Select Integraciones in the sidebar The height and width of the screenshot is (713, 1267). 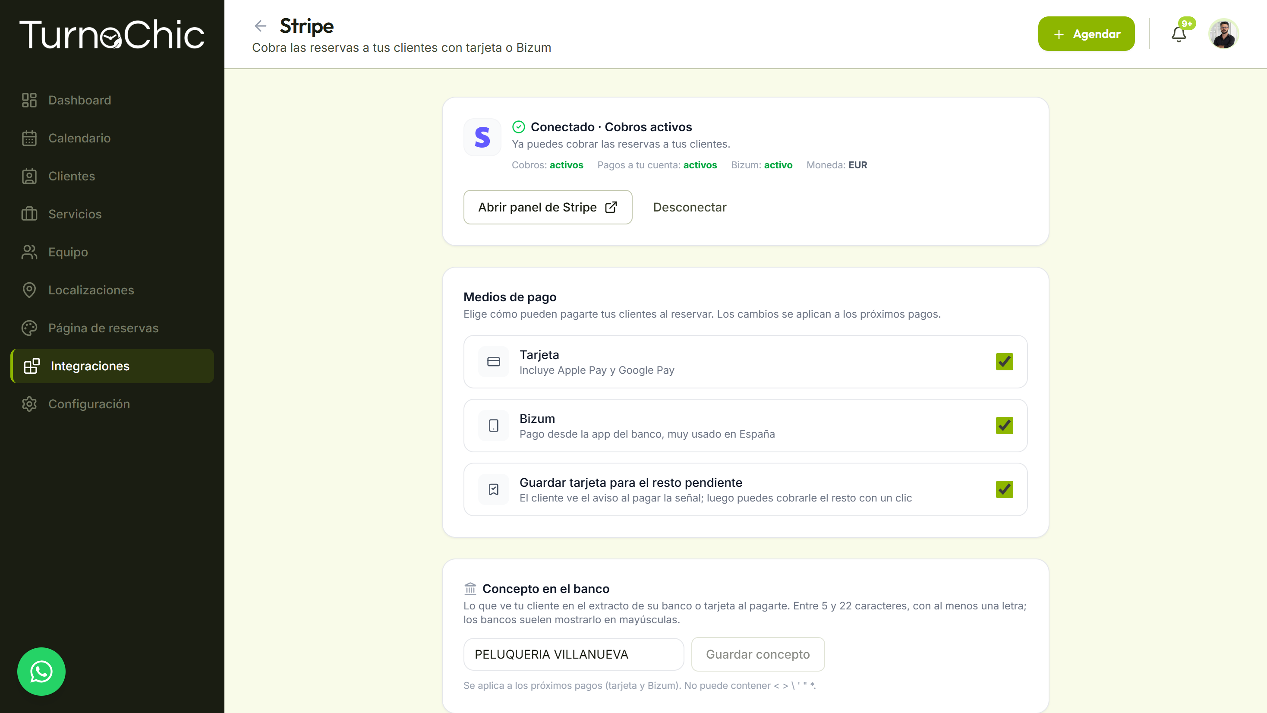point(112,366)
